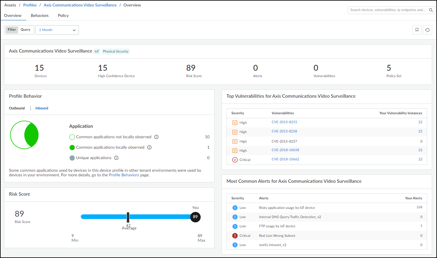Go to Profiles in breadcrumb
This screenshot has height=258, width=437.
coord(30,5)
